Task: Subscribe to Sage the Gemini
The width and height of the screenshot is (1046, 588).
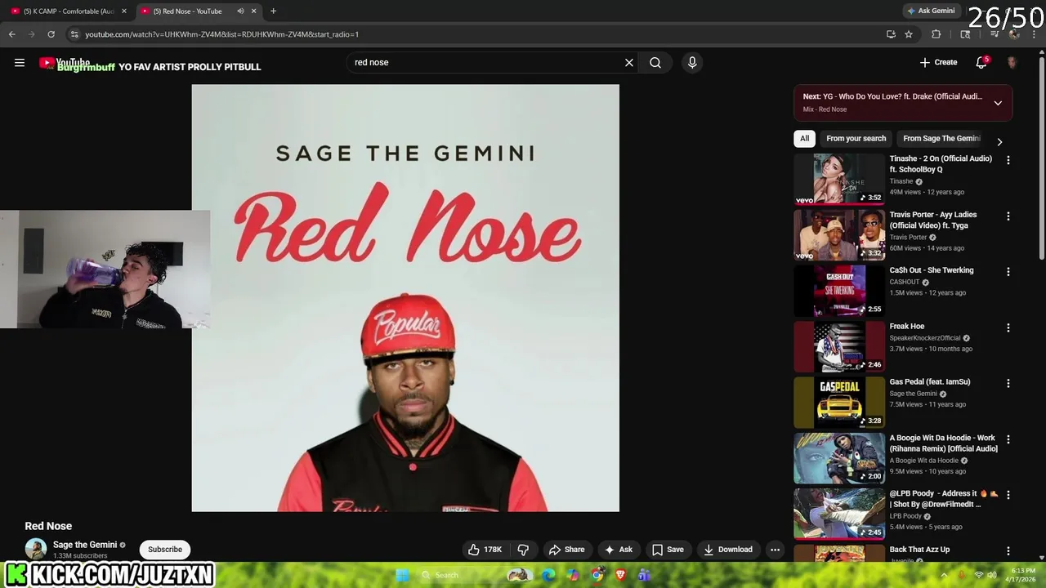Action: coord(165,550)
